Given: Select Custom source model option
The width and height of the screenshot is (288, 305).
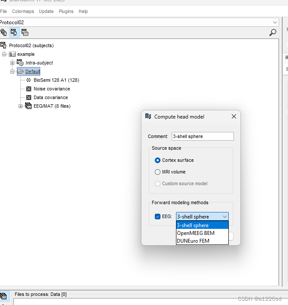Looking at the screenshot, I should coord(157,183).
